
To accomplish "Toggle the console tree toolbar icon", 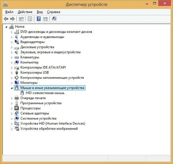I will point(21,19).
